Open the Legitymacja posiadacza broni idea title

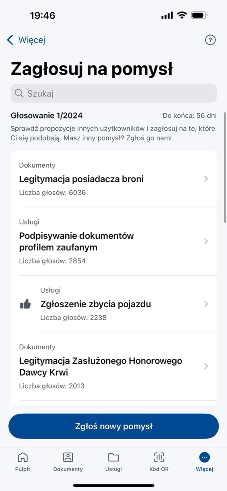tap(81, 179)
